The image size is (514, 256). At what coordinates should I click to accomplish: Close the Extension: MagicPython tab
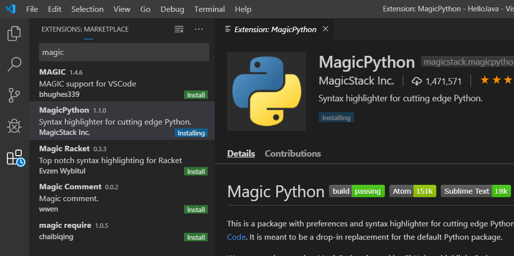tap(326, 29)
